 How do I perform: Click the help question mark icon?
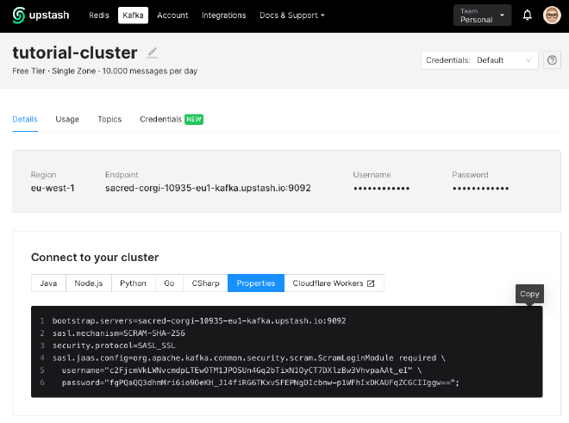[553, 60]
